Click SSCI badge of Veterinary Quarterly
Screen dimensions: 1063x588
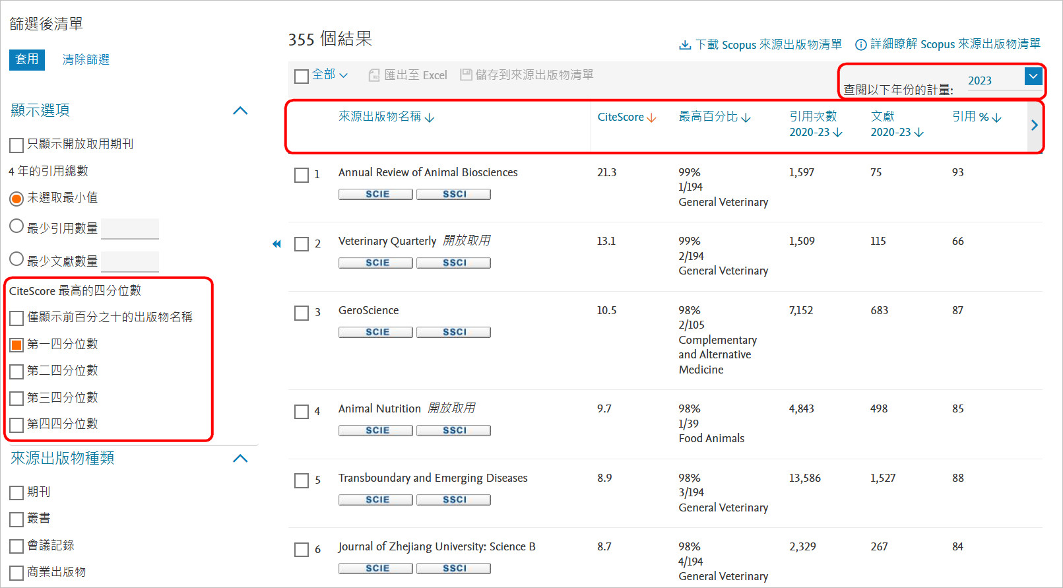tap(453, 263)
